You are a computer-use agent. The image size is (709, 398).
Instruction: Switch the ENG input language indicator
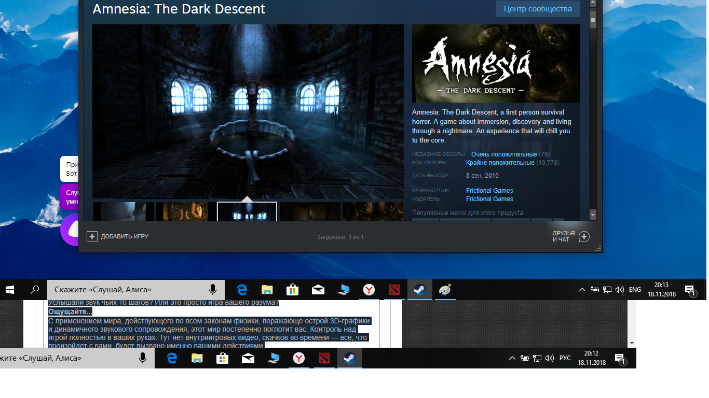click(635, 290)
